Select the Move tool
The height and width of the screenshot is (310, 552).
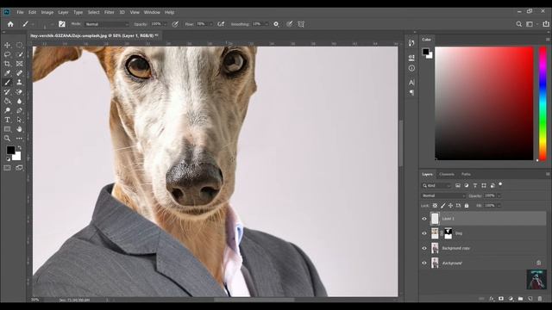pos(7,45)
